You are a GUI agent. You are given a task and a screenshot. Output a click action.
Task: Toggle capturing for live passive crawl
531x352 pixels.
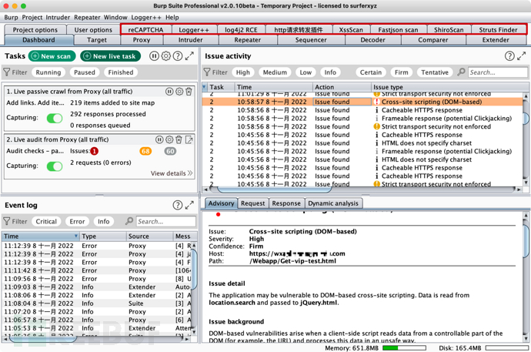tap(55, 118)
